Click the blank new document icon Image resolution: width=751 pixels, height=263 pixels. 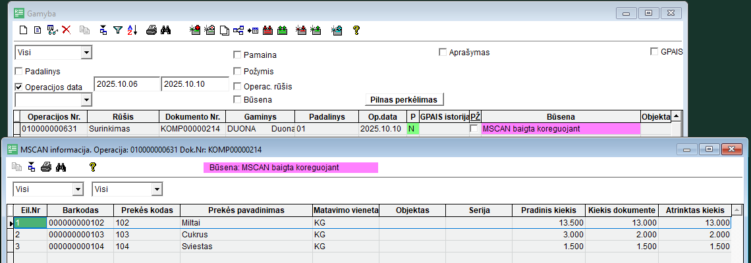pyautogui.click(x=24, y=30)
